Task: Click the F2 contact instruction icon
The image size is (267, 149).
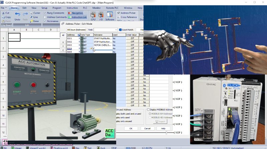Action: [x=5, y=142]
